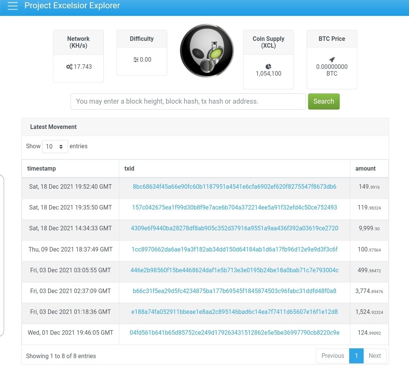
Task: Open transaction 04fd561b641b... link
Action: pos(234,333)
